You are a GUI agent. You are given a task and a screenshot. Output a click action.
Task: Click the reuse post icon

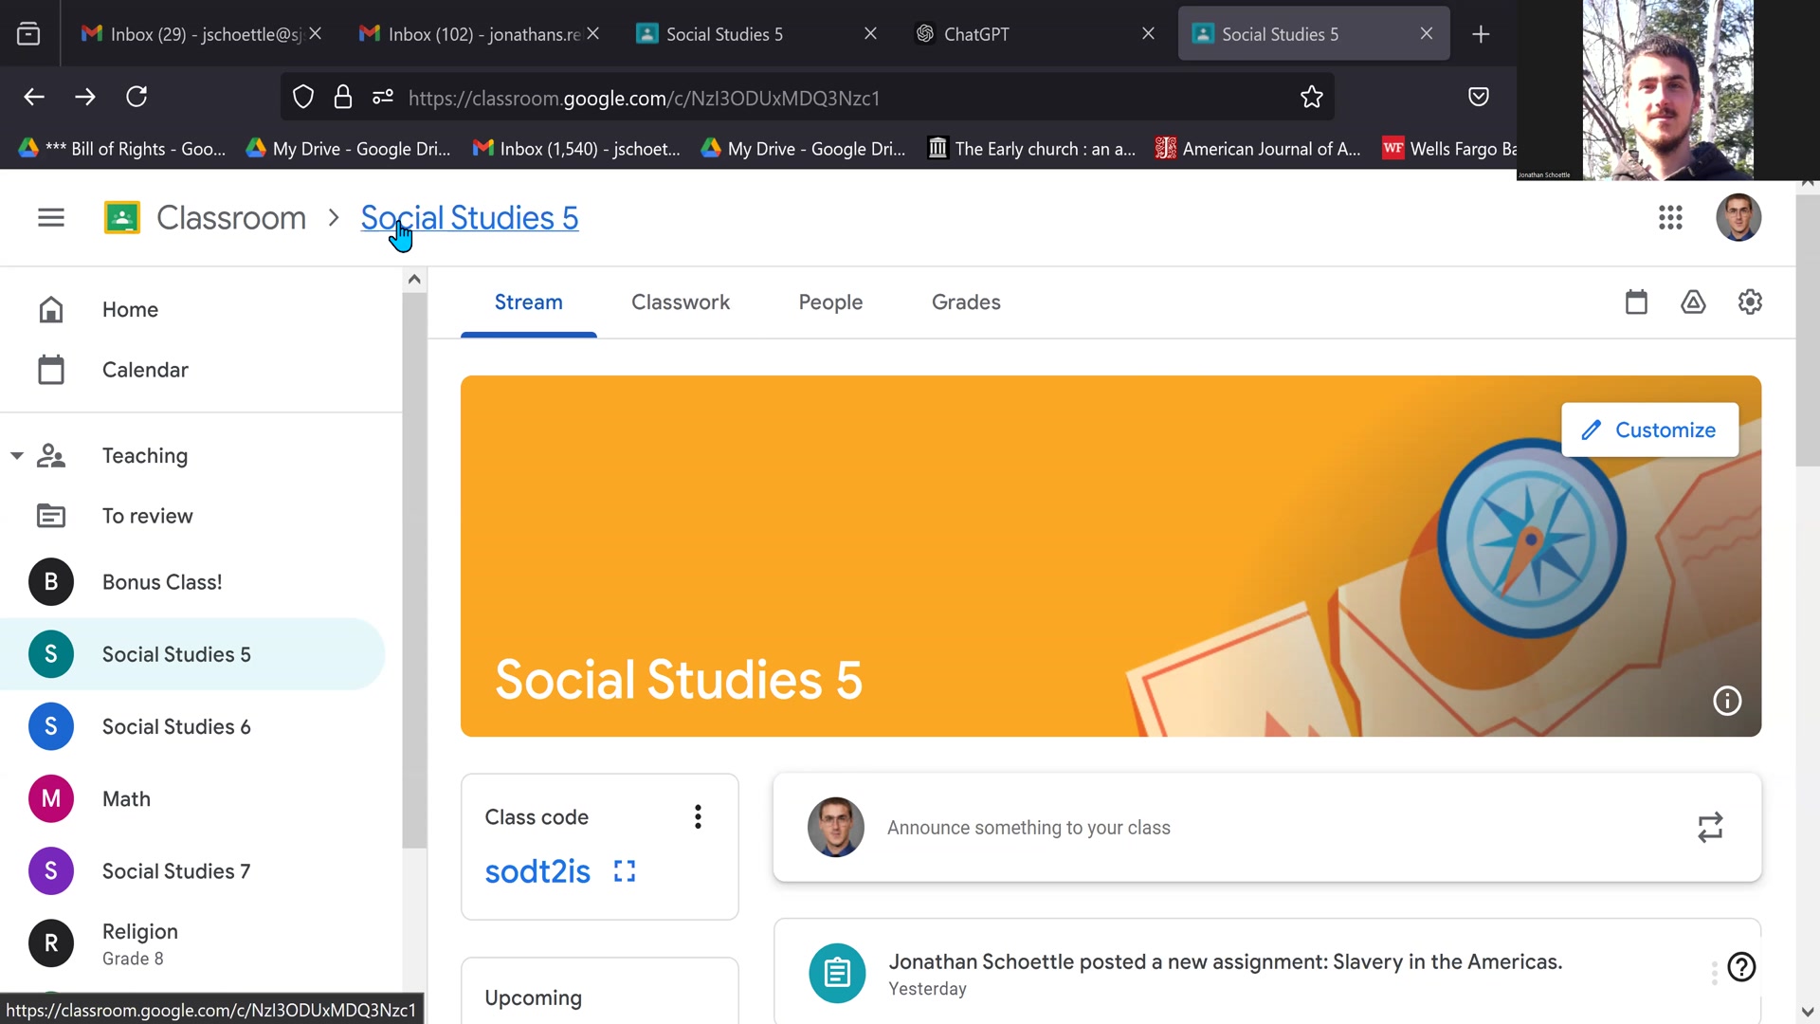(x=1710, y=828)
